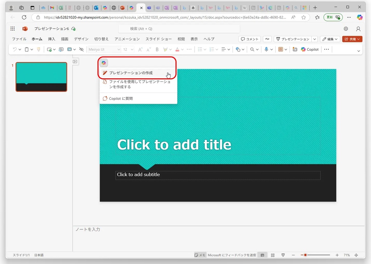Open settings gear icon in header

[x=346, y=29]
